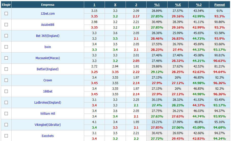232x141 pixels.
Task: Click the Elegir column header
Action: click(x=6, y=5)
